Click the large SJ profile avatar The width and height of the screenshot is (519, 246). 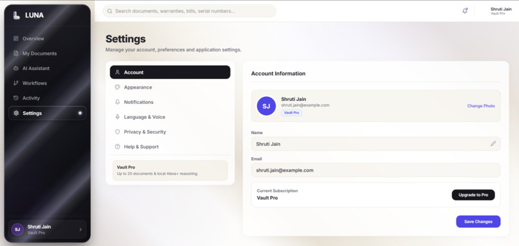pos(266,106)
